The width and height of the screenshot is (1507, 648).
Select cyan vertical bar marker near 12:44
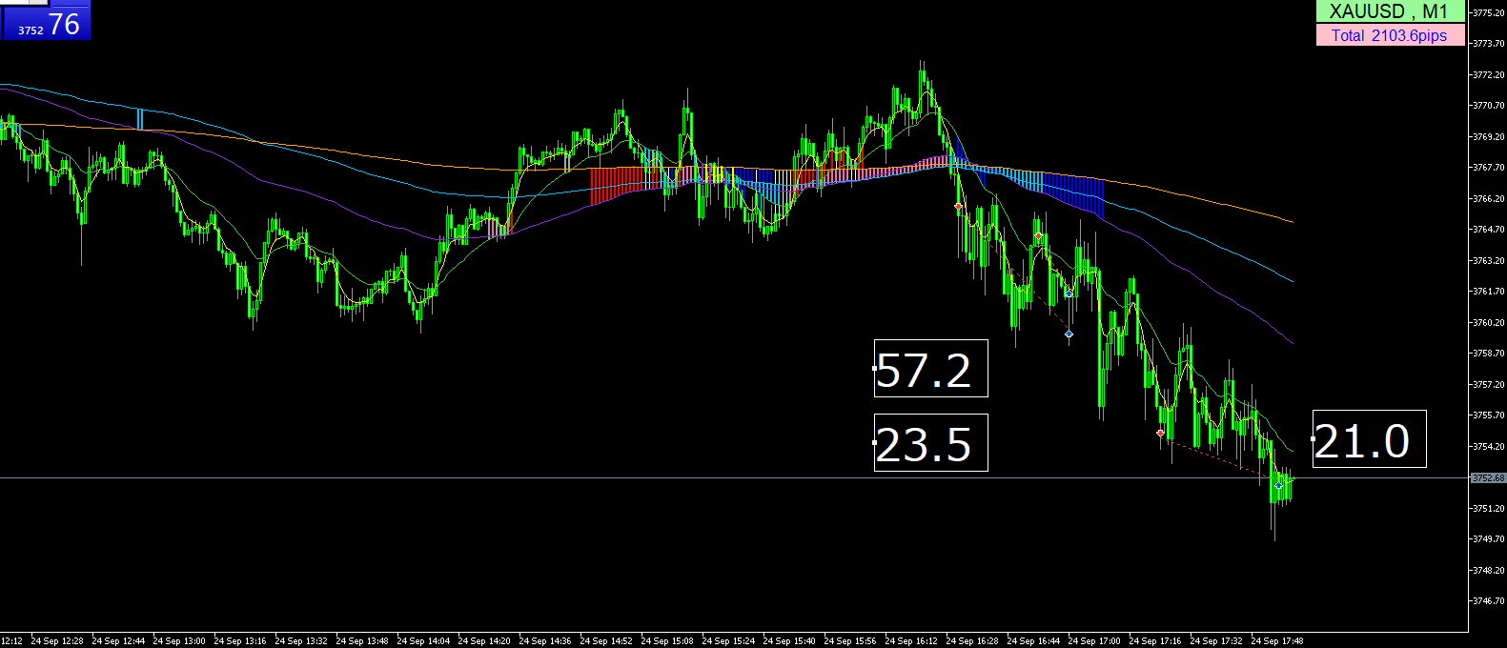[140, 119]
